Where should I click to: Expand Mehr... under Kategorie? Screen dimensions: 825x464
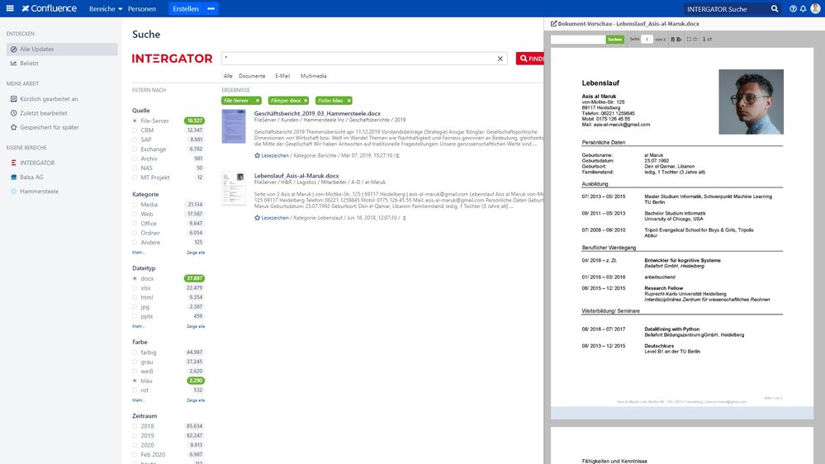[x=139, y=253]
